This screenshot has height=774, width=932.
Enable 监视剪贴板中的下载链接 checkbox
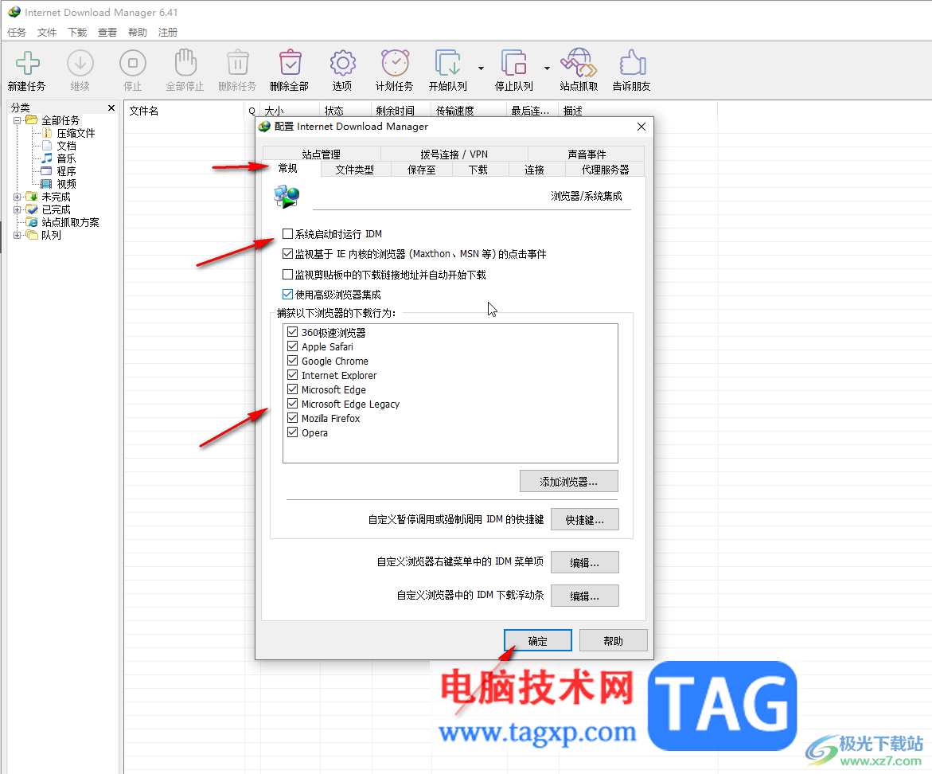pos(287,275)
